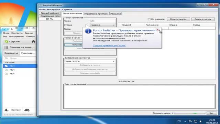This screenshot has height=124, width=220.
Task: Click the SkypeId column header
Action: point(126,25)
